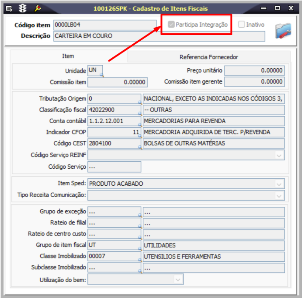Click the Rateio de centro custo code field
The image size is (302, 298).
pyautogui.click(x=114, y=234)
